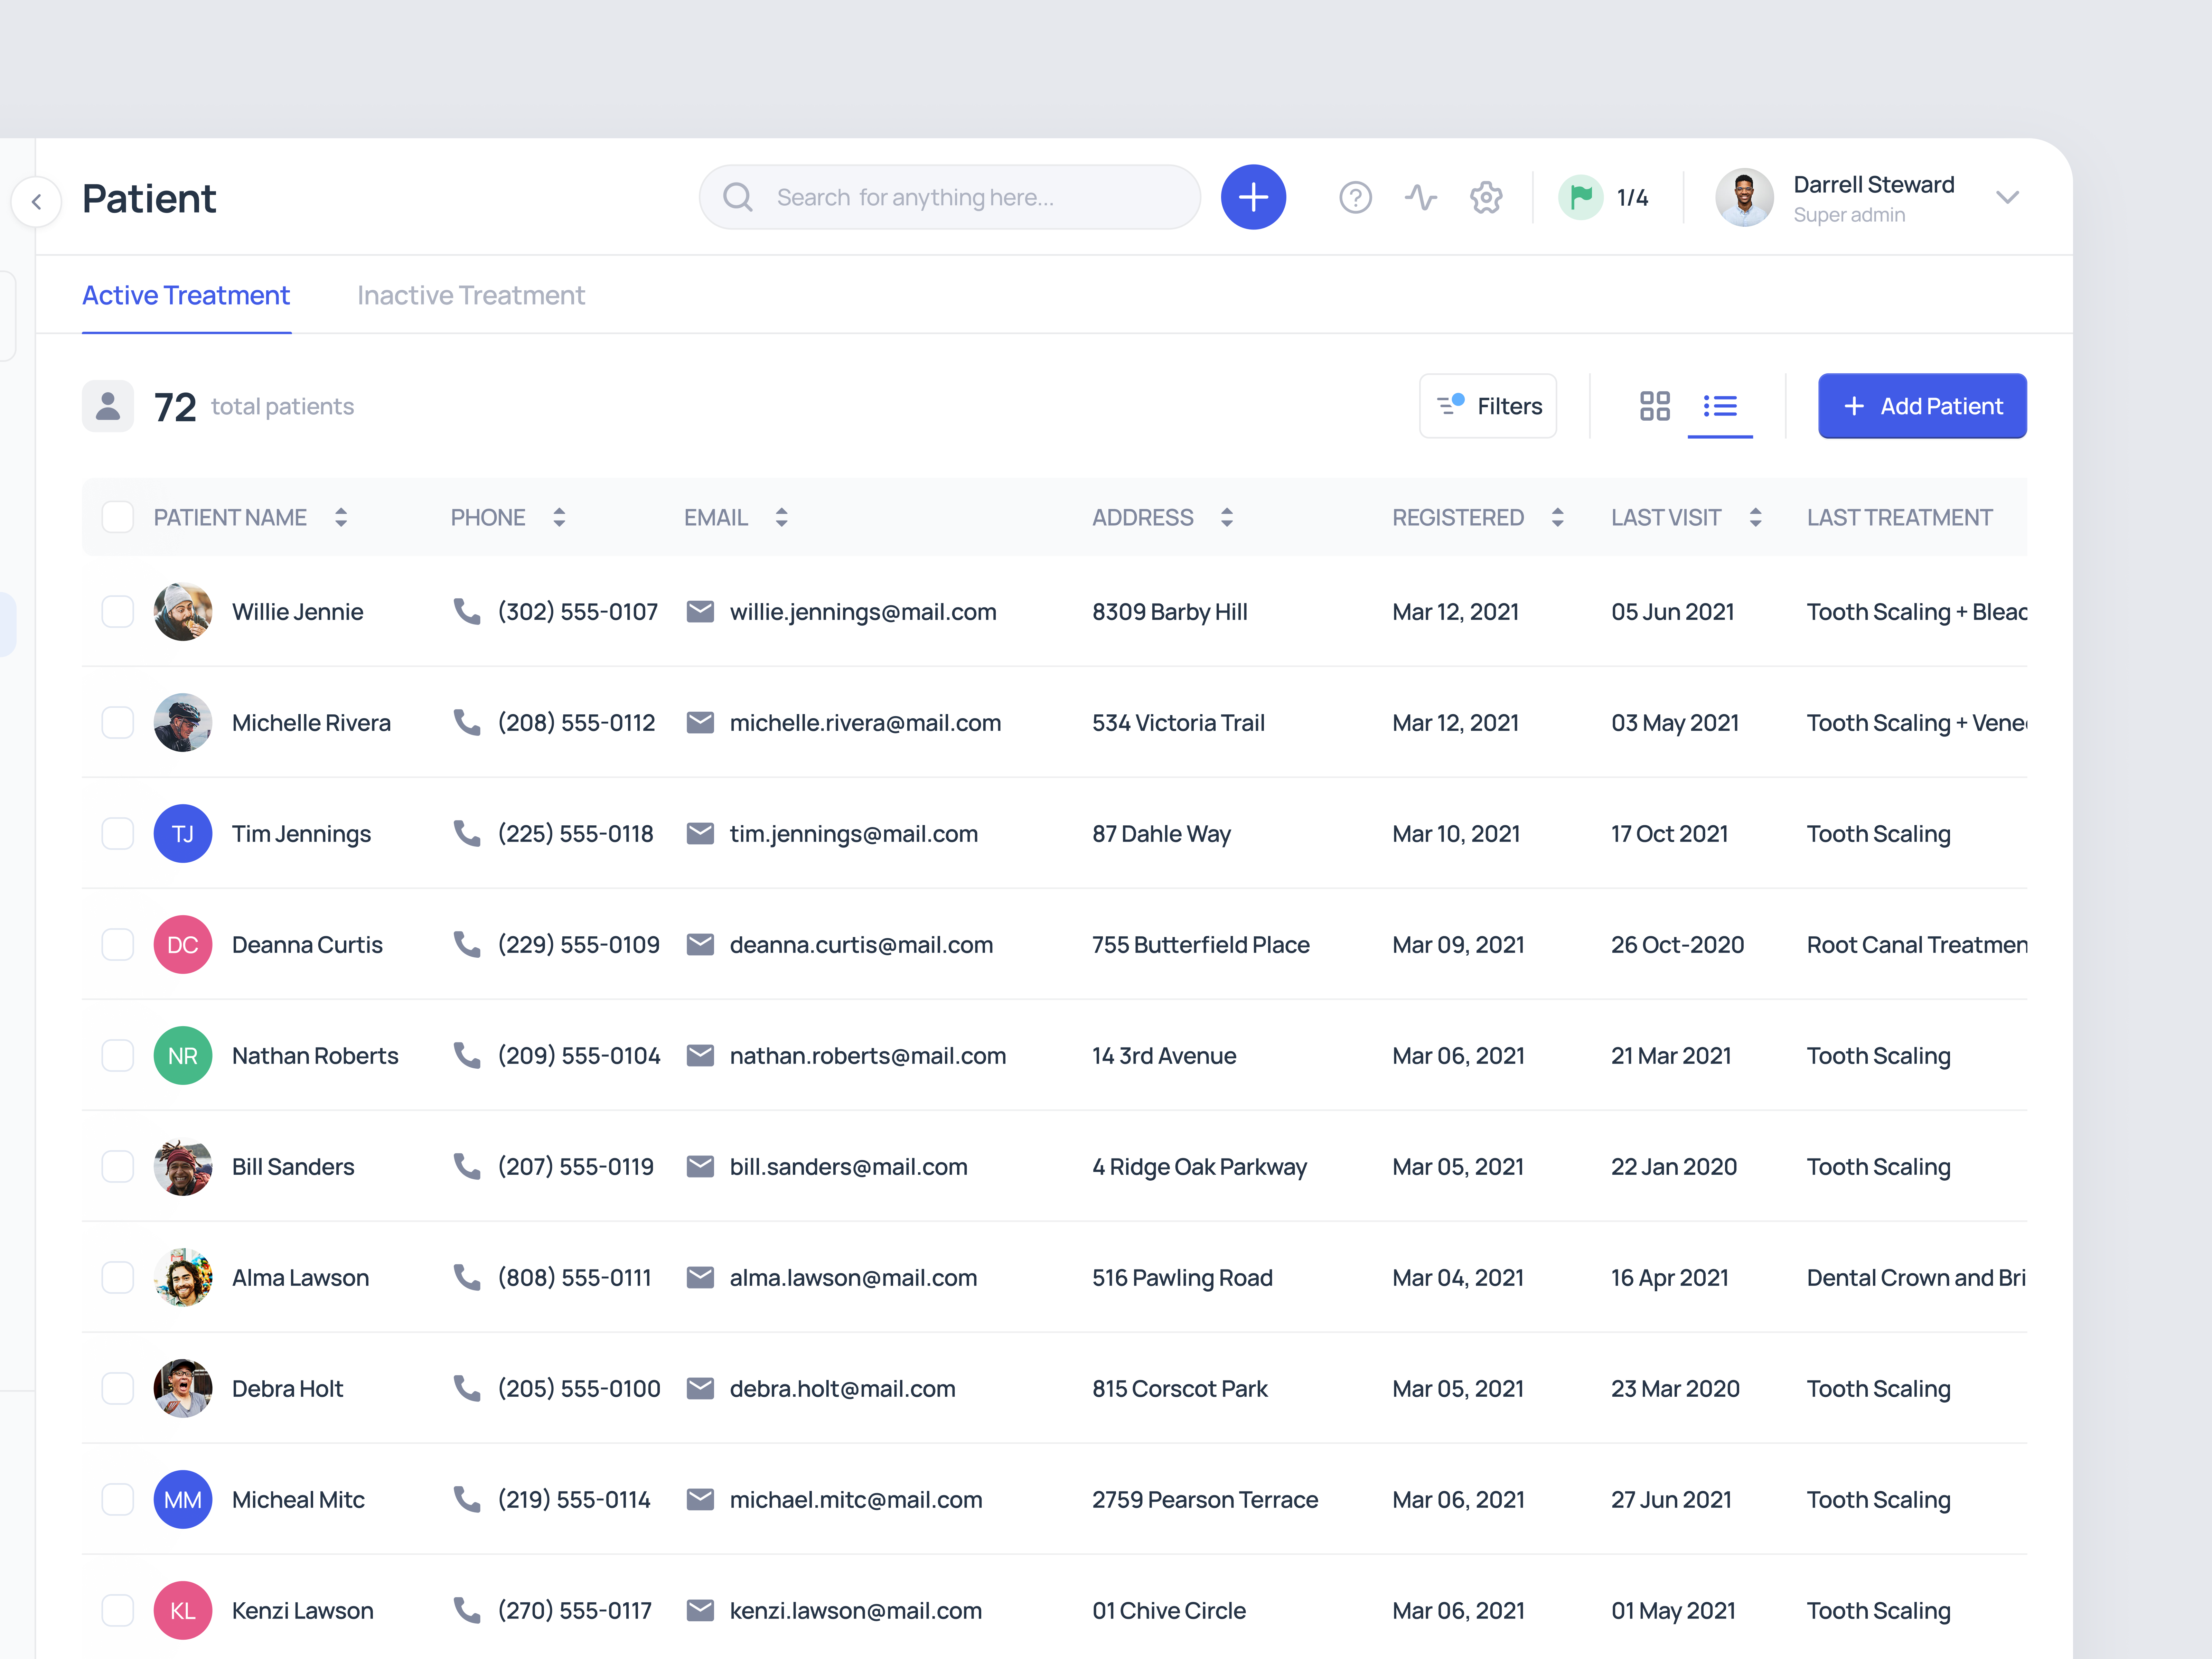Select the Active Treatment tab
The image size is (2212, 1659).
point(186,295)
